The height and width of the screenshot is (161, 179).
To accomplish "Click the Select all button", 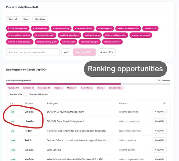I will coord(13,19).
